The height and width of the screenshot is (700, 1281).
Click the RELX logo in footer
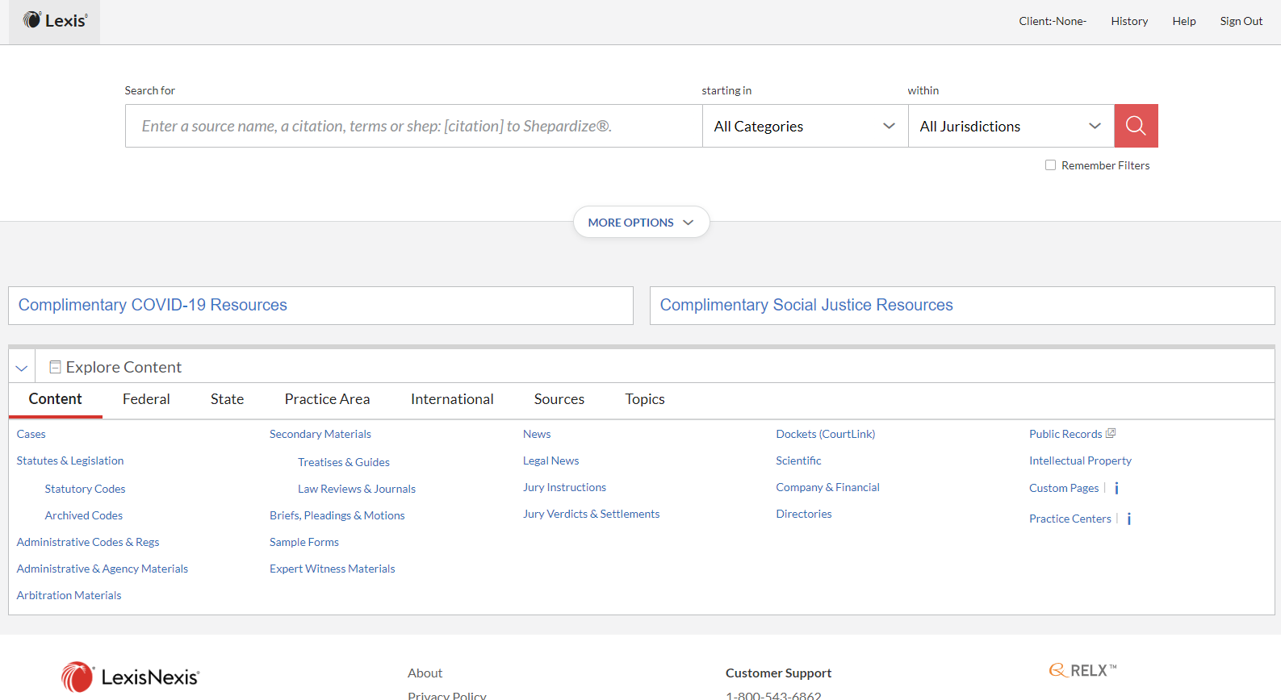tap(1082, 670)
